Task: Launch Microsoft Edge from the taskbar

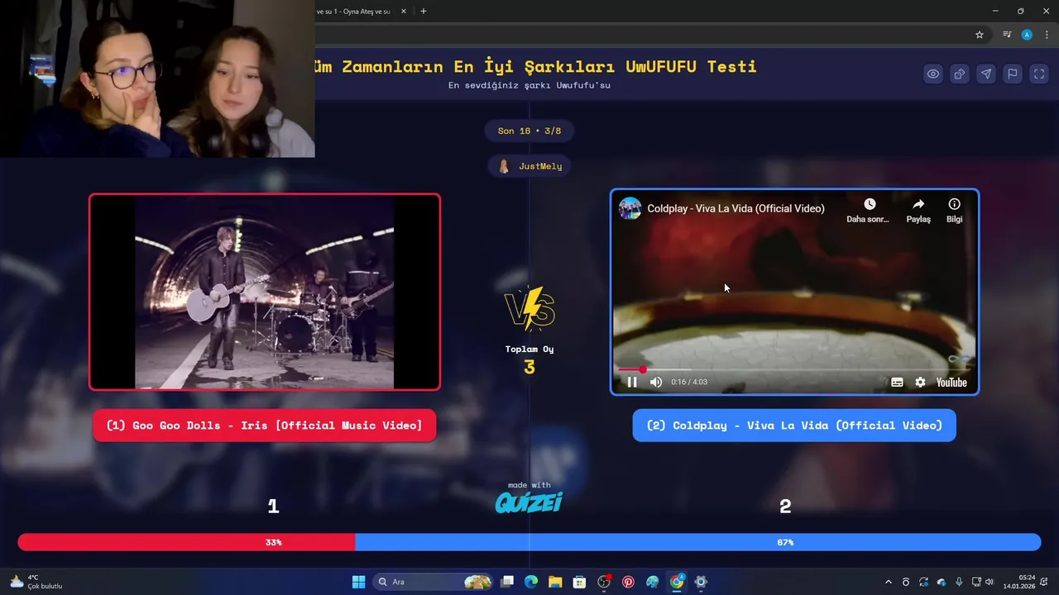Action: click(x=531, y=582)
